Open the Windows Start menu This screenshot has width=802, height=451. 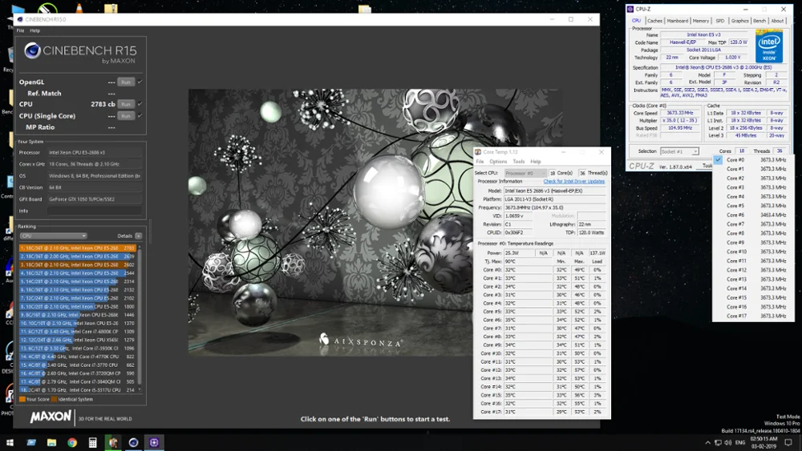pos(10,442)
